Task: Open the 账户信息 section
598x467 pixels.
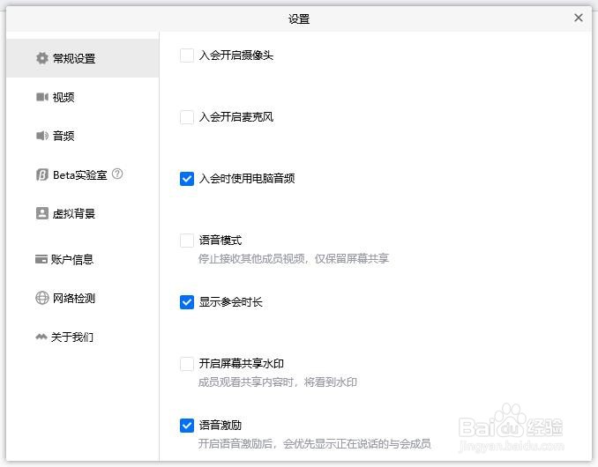Action: tap(72, 259)
